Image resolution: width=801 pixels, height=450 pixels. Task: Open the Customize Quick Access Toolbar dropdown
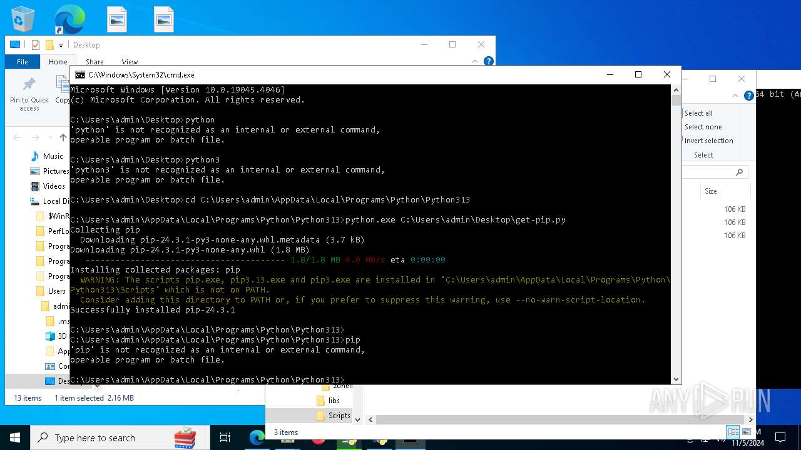[61, 45]
